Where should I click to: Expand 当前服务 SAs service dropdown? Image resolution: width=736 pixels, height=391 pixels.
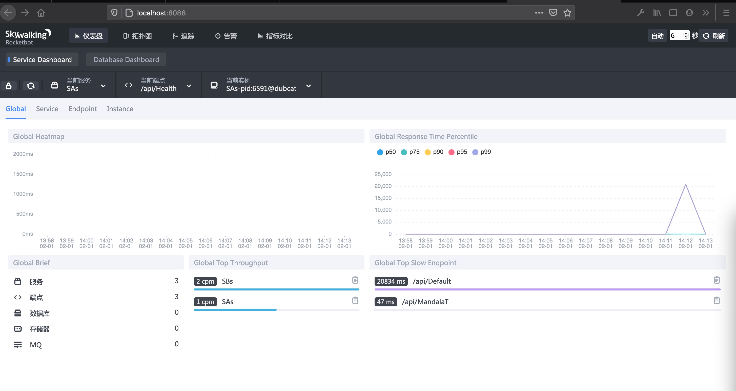[x=79, y=85]
